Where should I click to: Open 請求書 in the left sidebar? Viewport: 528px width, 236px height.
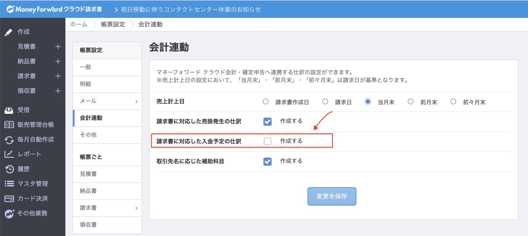point(27,76)
